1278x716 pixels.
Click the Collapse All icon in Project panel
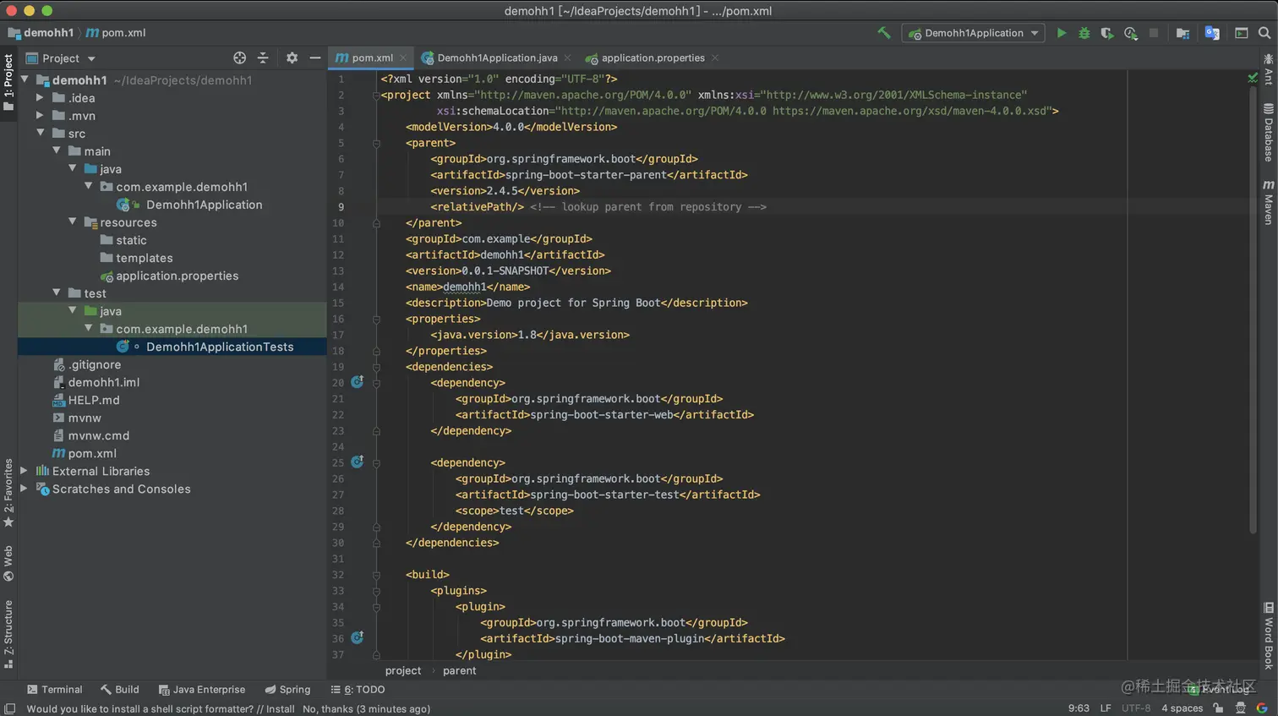[x=263, y=58]
